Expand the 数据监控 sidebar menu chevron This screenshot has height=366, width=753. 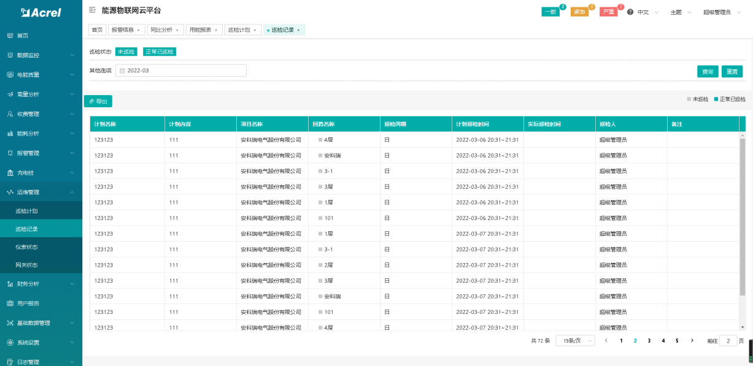(72, 55)
